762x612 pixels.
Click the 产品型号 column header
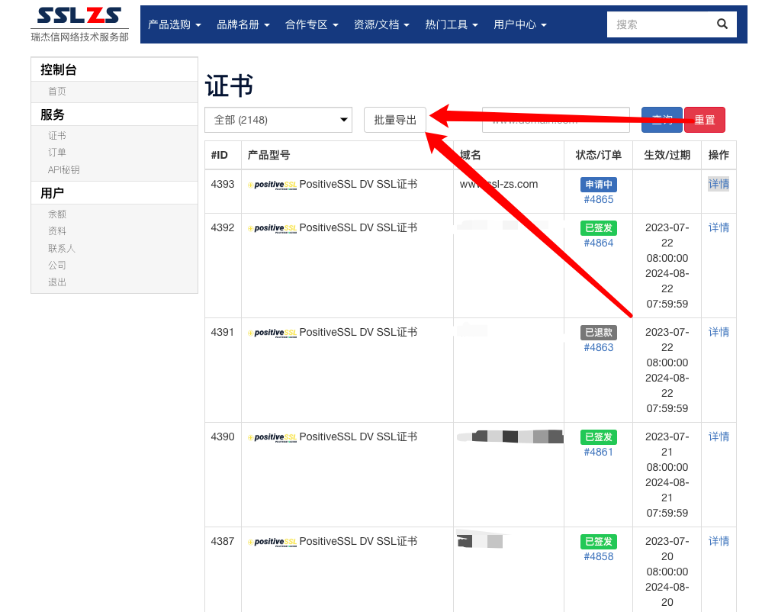click(x=268, y=155)
